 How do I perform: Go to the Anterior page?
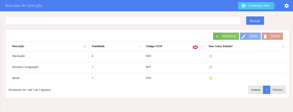[x=256, y=90]
